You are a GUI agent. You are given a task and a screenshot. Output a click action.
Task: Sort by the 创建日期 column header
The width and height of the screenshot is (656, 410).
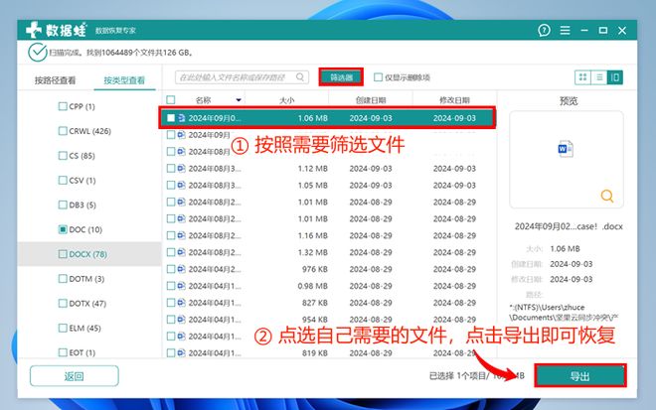371,100
